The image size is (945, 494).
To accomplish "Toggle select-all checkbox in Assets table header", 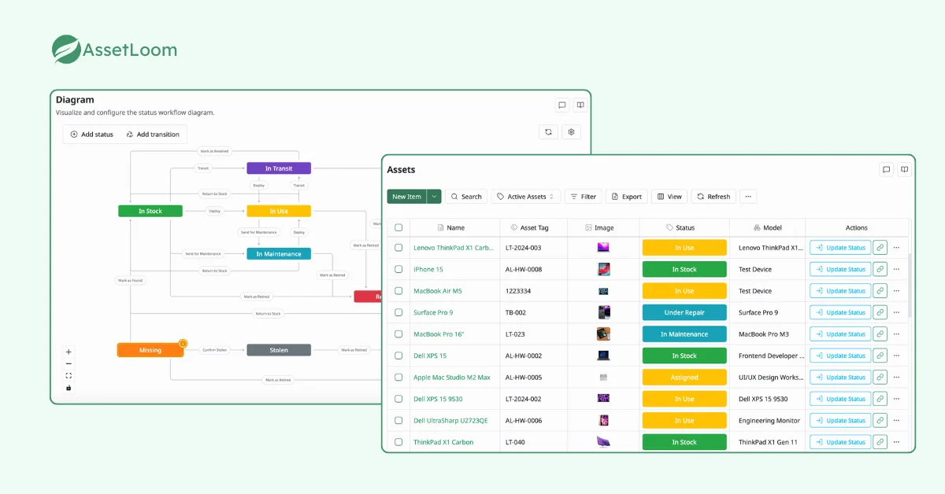I will click(398, 227).
